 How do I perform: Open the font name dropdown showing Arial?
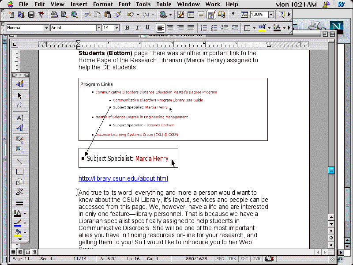click(x=99, y=28)
